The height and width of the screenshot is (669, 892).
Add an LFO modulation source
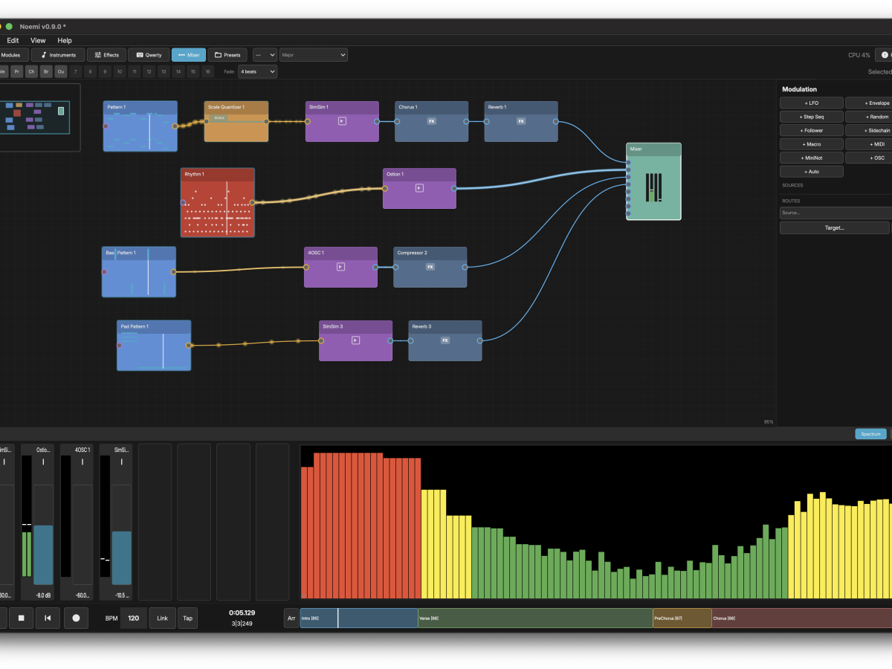[811, 103]
